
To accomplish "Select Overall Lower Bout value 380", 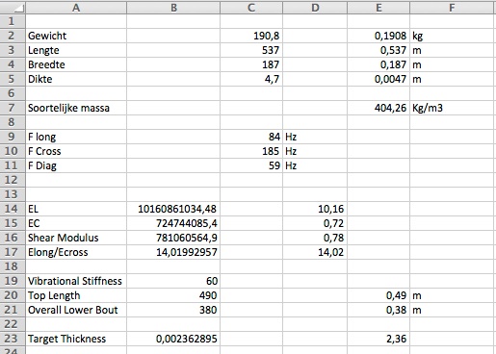I will tap(173, 310).
